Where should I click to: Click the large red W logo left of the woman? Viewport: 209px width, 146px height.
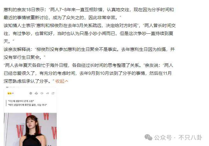(x=20, y=131)
